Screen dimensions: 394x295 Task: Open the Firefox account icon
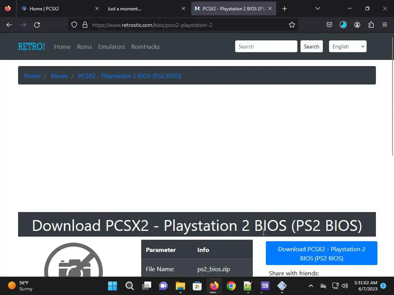[357, 25]
